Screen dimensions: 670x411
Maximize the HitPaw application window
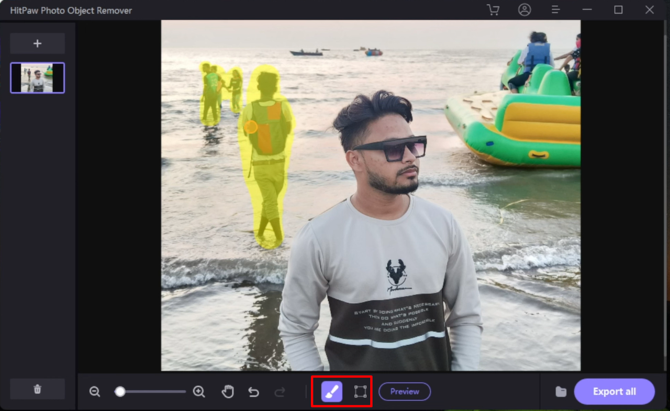(618, 10)
